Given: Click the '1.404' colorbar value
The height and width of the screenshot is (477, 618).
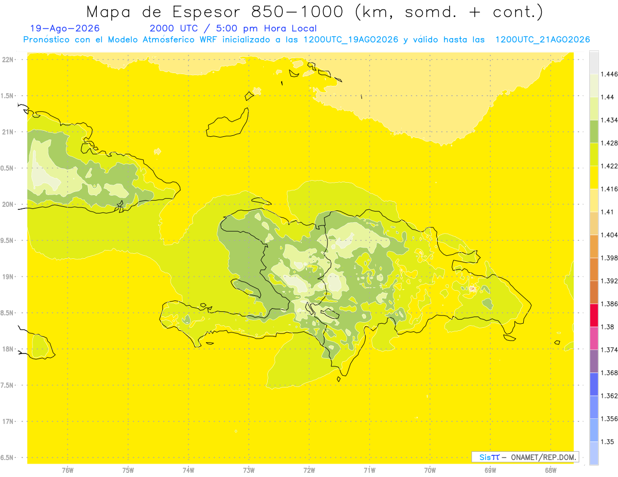Looking at the screenshot, I should point(609,235).
